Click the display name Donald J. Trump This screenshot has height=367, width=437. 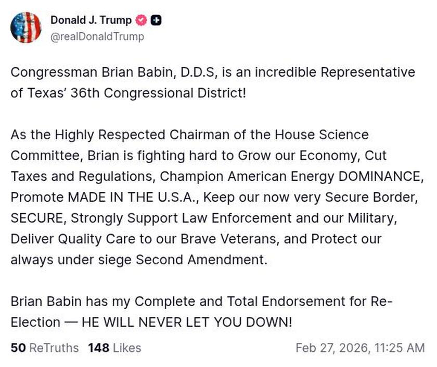tap(91, 21)
